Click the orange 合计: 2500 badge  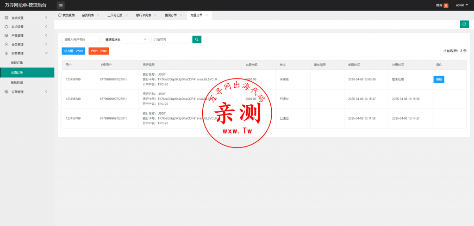click(x=99, y=51)
